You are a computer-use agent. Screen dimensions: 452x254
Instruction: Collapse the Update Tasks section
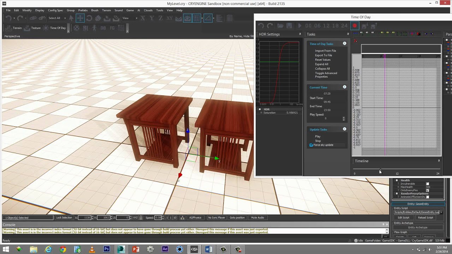point(345,129)
